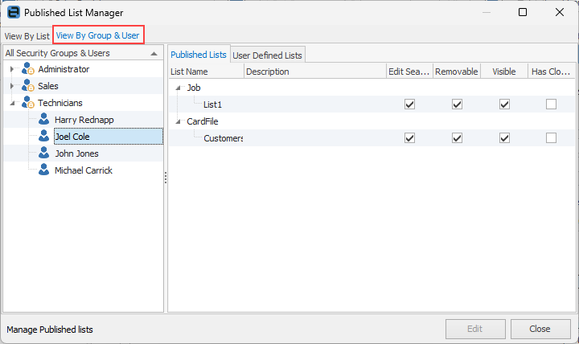579x344 pixels.
Task: Click the disabled Edit button
Action: click(475, 329)
